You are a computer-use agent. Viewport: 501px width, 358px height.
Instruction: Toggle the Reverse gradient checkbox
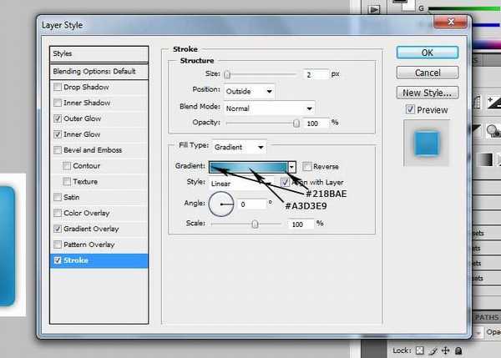(x=306, y=167)
